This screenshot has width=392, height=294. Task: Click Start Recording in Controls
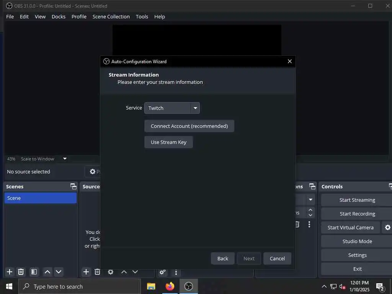coord(357,214)
